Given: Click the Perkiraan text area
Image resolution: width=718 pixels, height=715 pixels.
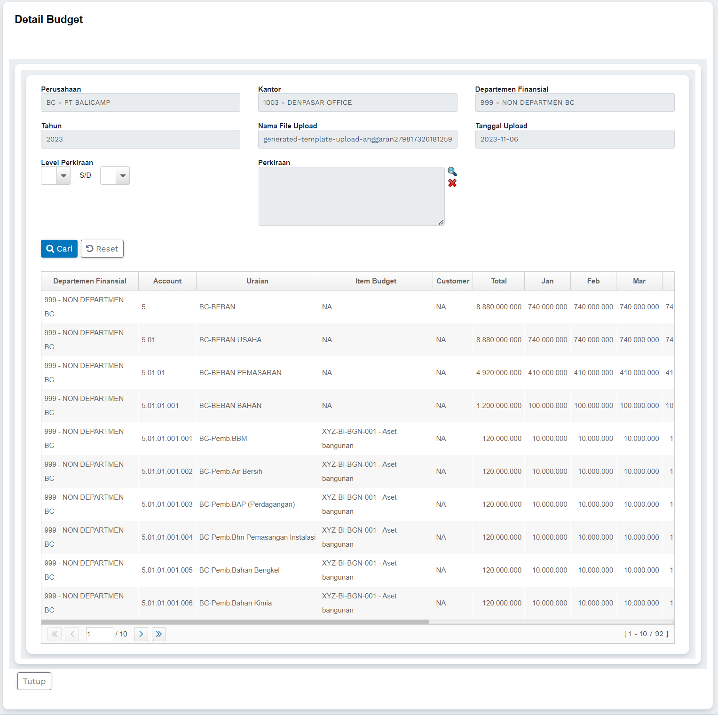Looking at the screenshot, I should (351, 196).
